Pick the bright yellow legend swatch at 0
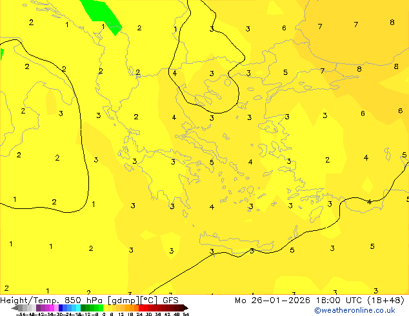The width and height of the screenshot is (409, 316). click(105, 308)
